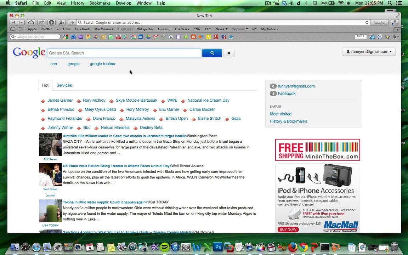Click the yellow star bookmark icon
408x255 pixels.
pos(387,37)
